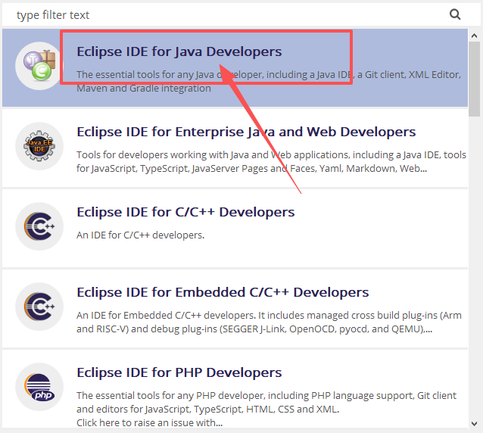Click 'An IDE for Embedded C/C++ developers' description
The width and height of the screenshot is (483, 433).
coord(269,322)
